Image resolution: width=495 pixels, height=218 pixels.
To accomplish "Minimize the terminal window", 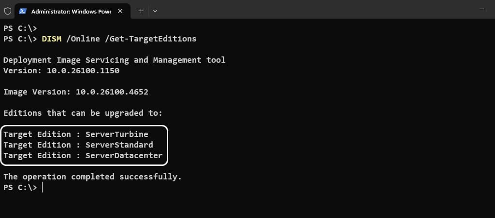I will pos(482,10).
